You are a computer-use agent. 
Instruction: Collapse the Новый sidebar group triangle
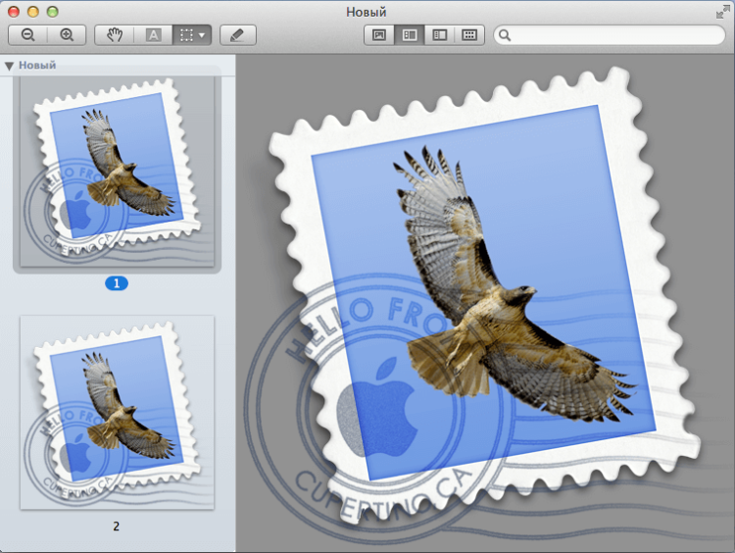click(9, 66)
